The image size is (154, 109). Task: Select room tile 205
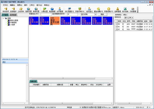108,21
